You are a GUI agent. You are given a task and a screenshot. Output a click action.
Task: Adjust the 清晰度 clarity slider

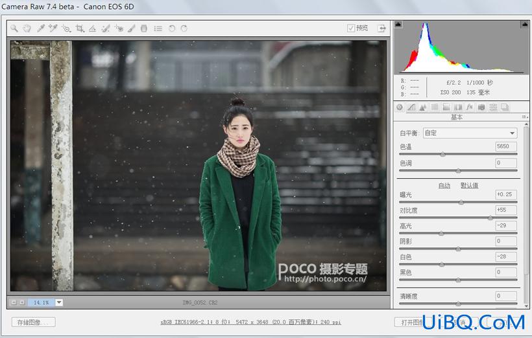(x=458, y=304)
